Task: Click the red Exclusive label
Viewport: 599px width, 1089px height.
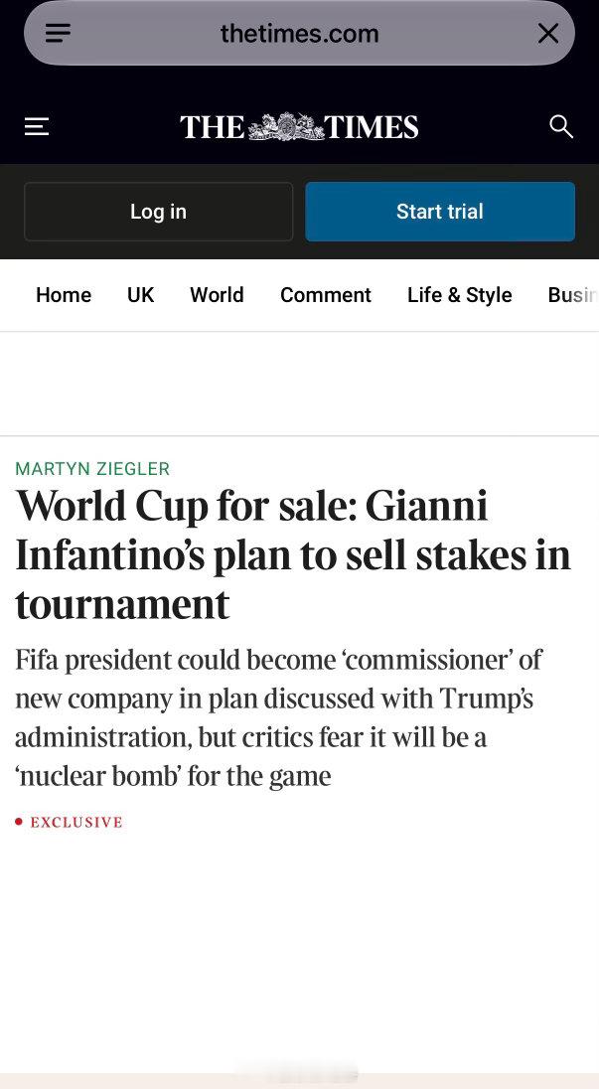Action: pos(76,823)
